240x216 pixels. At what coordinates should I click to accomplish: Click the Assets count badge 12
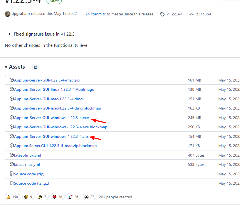click(35, 67)
